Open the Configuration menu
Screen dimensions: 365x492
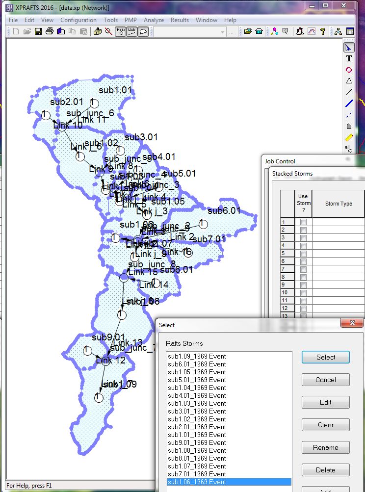78,20
